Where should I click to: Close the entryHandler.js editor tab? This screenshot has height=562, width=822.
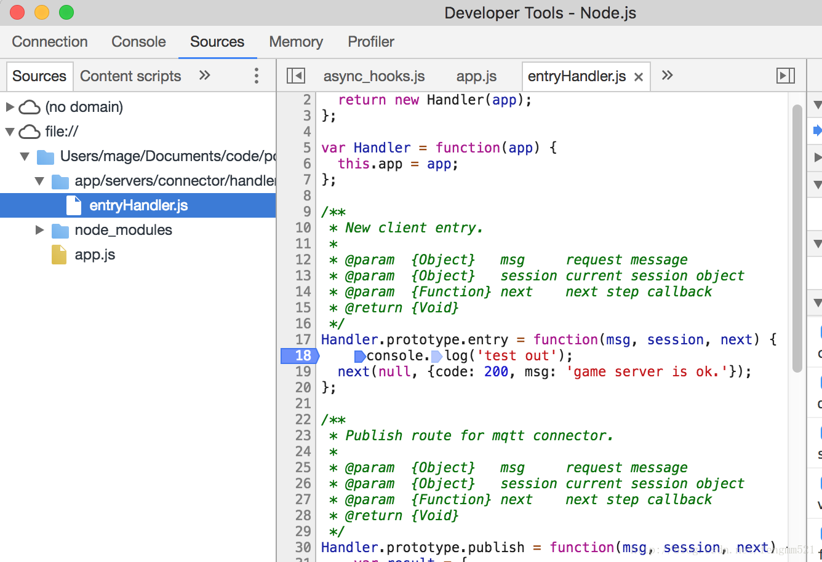(x=639, y=77)
